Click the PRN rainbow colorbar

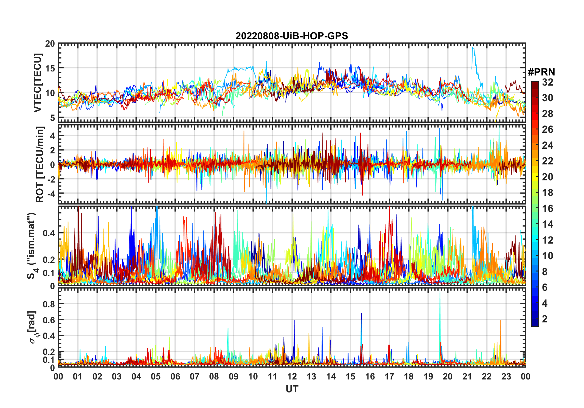click(x=535, y=204)
